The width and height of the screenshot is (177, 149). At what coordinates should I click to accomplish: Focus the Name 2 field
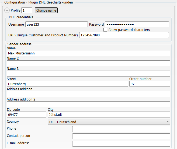point(88,63)
